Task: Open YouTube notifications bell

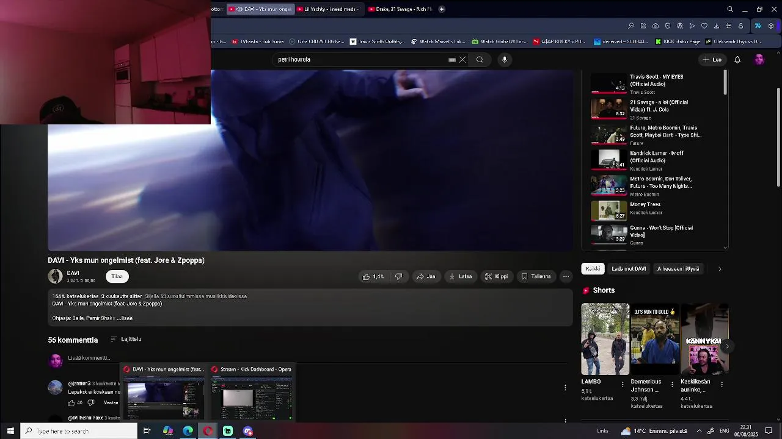Action: [x=737, y=60]
